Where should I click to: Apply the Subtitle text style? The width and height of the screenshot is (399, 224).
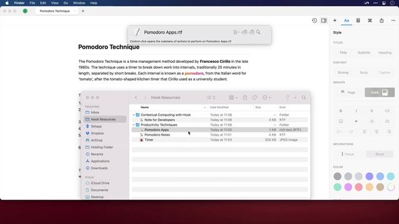364,52
